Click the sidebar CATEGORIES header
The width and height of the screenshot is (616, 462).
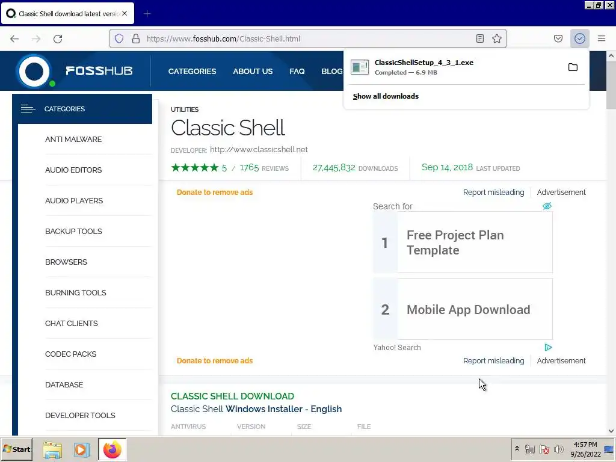coord(82,109)
